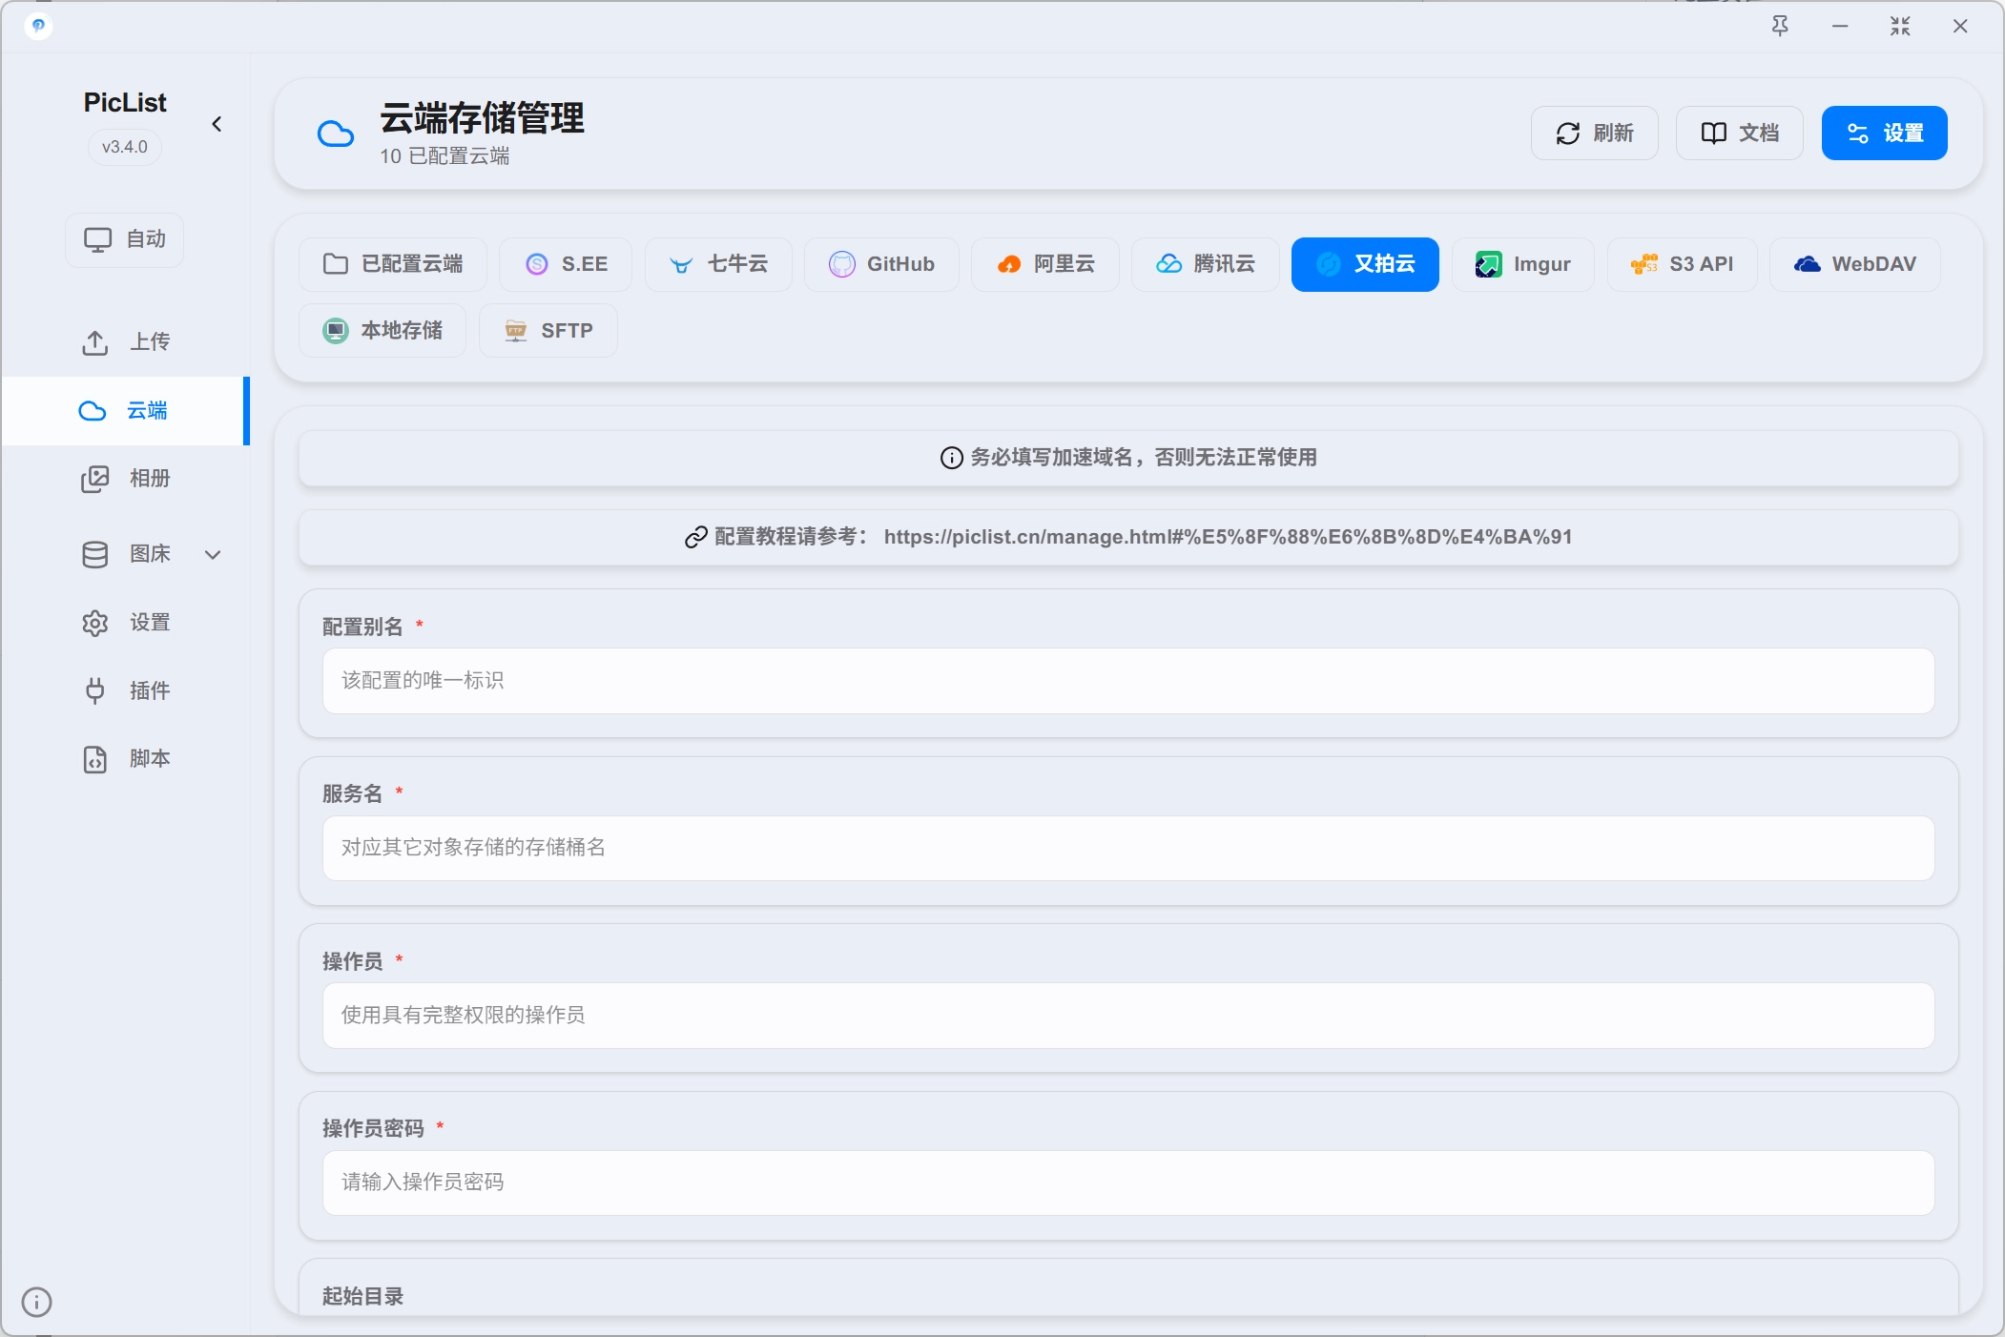2005x1337 pixels.
Task: Select the 云端 cloud sidebar item
Action: click(x=125, y=411)
